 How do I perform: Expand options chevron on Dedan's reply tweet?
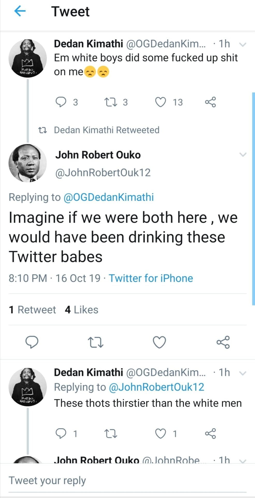[243, 373]
